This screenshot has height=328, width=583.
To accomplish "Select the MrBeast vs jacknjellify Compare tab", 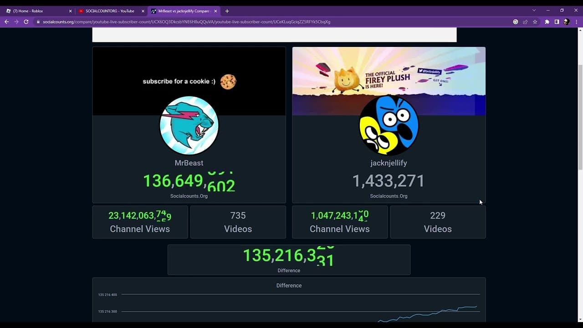I will coord(184,11).
